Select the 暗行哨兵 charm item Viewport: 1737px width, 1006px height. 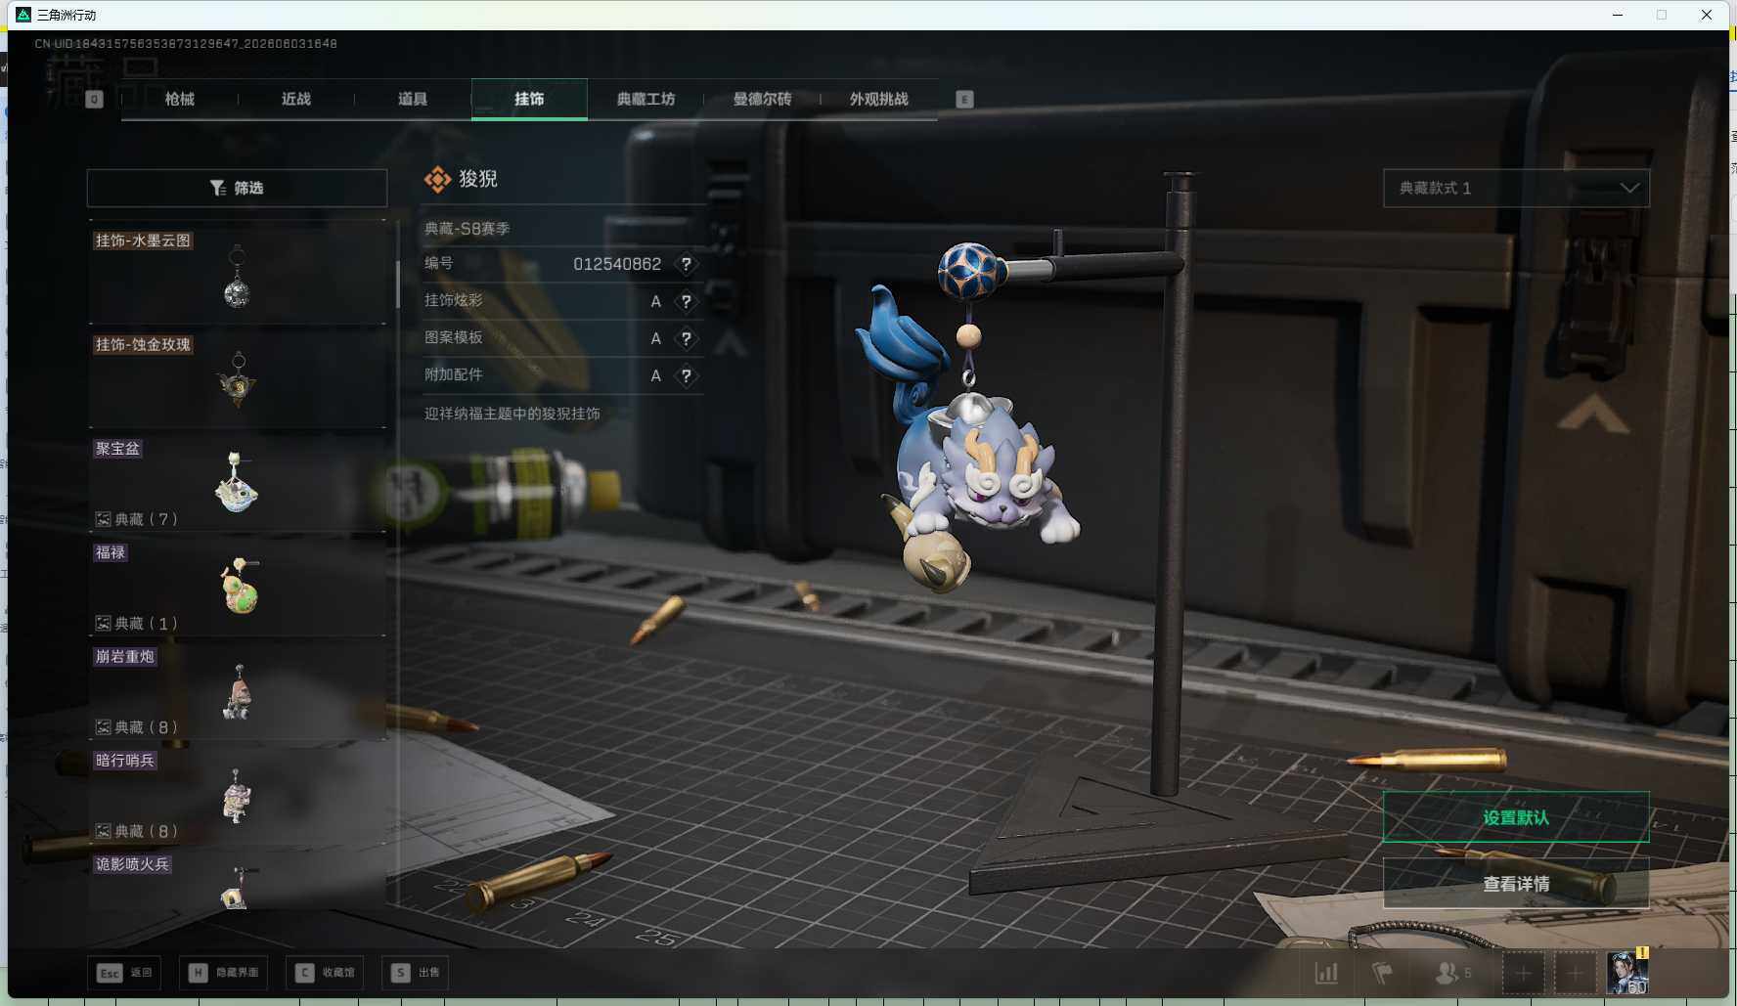coord(237,794)
